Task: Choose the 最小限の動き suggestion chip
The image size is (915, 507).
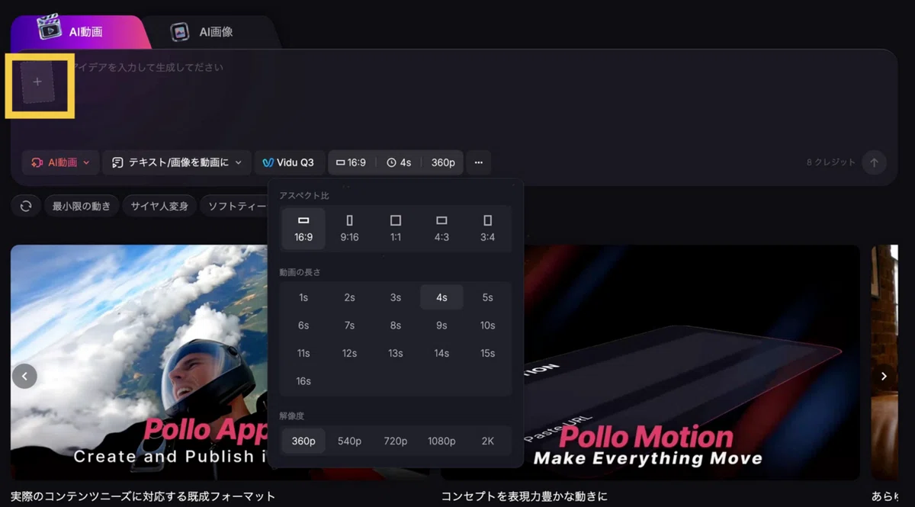Action: point(82,206)
